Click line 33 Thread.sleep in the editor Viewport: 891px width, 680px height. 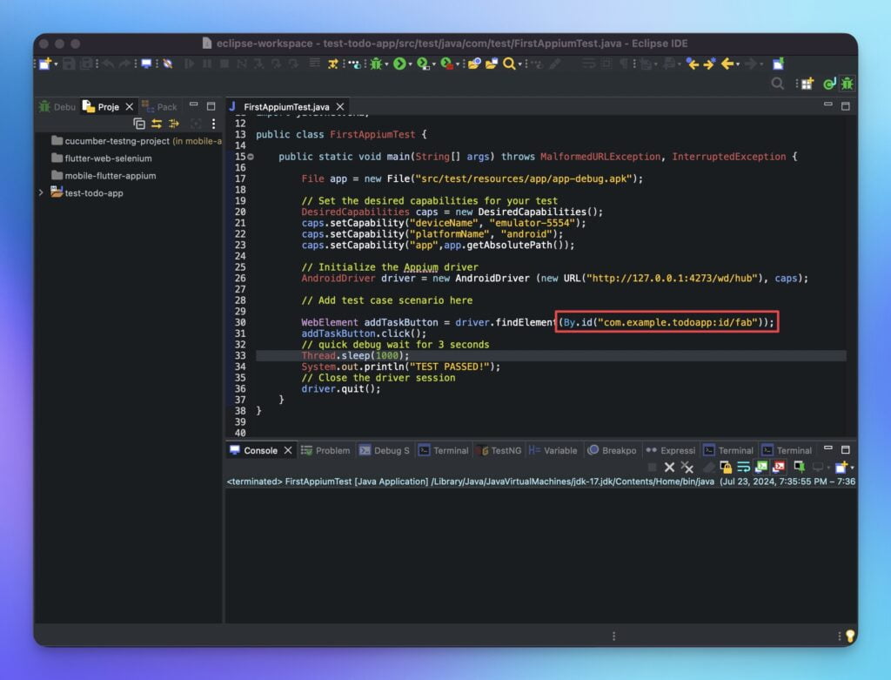pyautogui.click(x=355, y=356)
